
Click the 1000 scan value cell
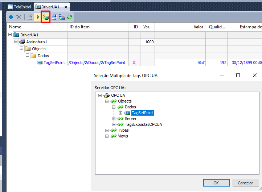[147, 42]
